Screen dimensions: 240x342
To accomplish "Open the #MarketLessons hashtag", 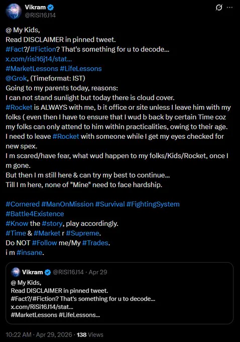I will click(32, 69).
